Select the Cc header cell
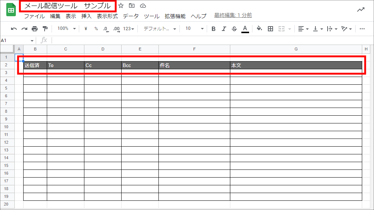The width and height of the screenshot is (374, 210). [x=103, y=65]
